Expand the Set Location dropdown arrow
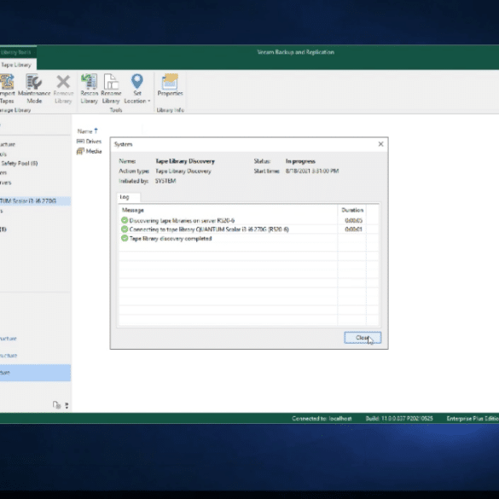 point(149,102)
